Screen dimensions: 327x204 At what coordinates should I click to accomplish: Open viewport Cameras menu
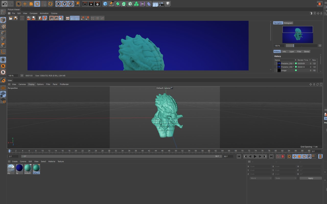tap(22, 84)
